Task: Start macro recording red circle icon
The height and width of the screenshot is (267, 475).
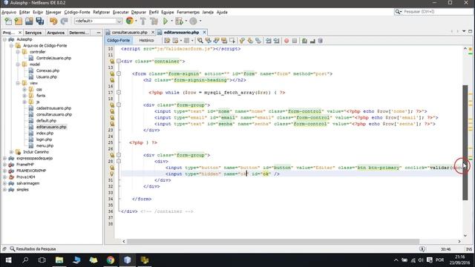Action: [x=286, y=41]
